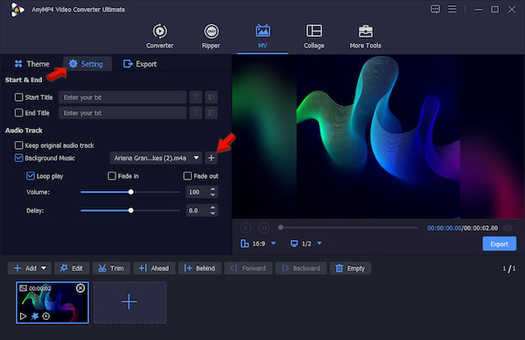525x340 pixels.
Task: Switch to the Setting tab
Action: coord(87,64)
